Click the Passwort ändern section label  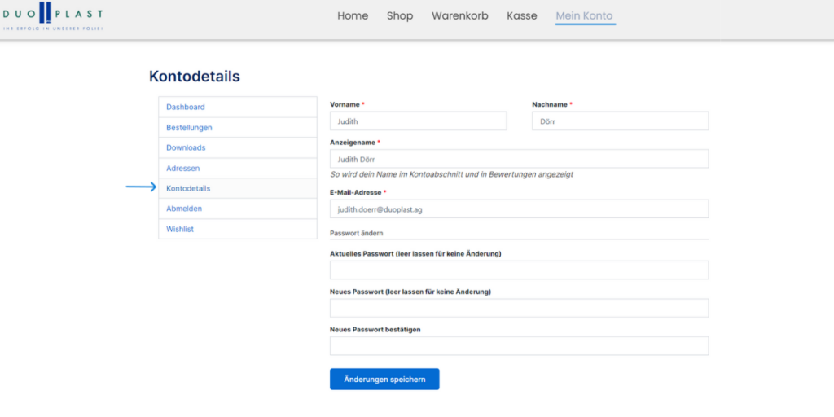[x=357, y=233]
